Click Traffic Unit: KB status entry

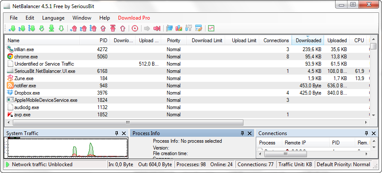coord(295,164)
